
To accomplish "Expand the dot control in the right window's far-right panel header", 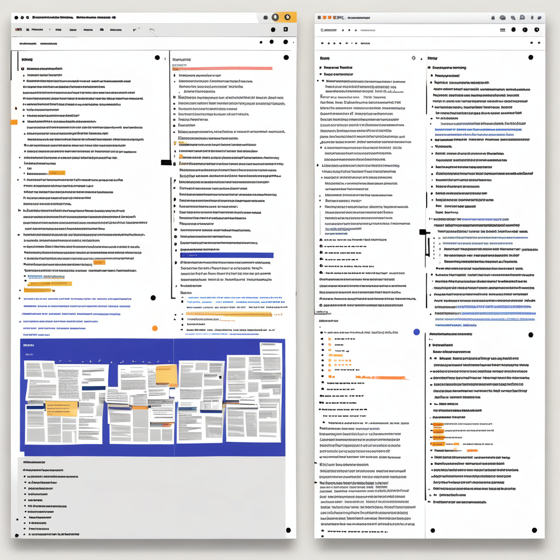I will click(530, 57).
